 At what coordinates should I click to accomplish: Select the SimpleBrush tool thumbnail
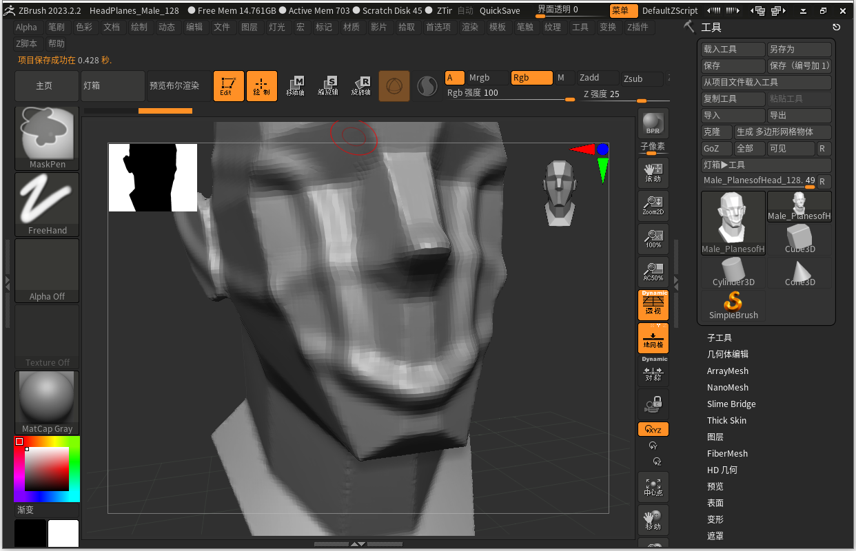click(x=732, y=303)
